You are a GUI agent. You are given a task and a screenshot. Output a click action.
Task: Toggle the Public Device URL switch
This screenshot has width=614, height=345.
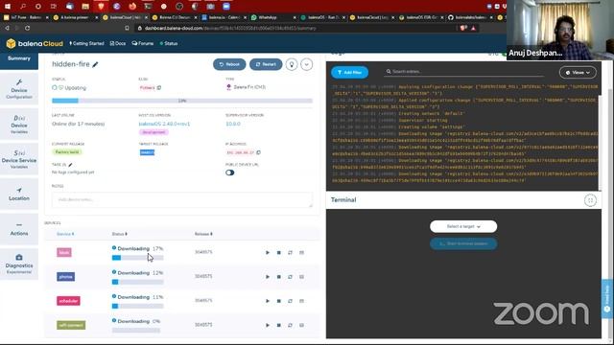click(x=230, y=172)
